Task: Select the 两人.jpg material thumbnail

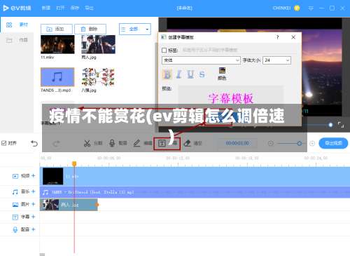Action: 98,44
